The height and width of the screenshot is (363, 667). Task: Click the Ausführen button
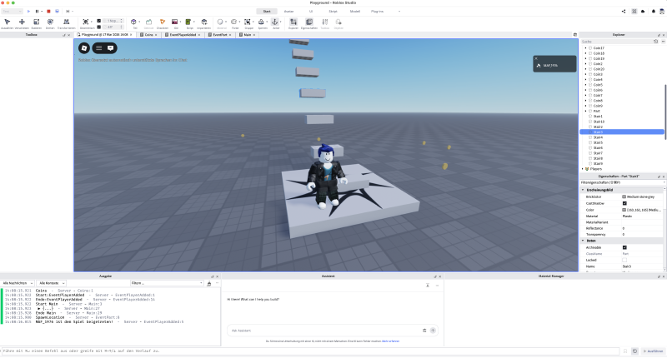tap(654, 351)
